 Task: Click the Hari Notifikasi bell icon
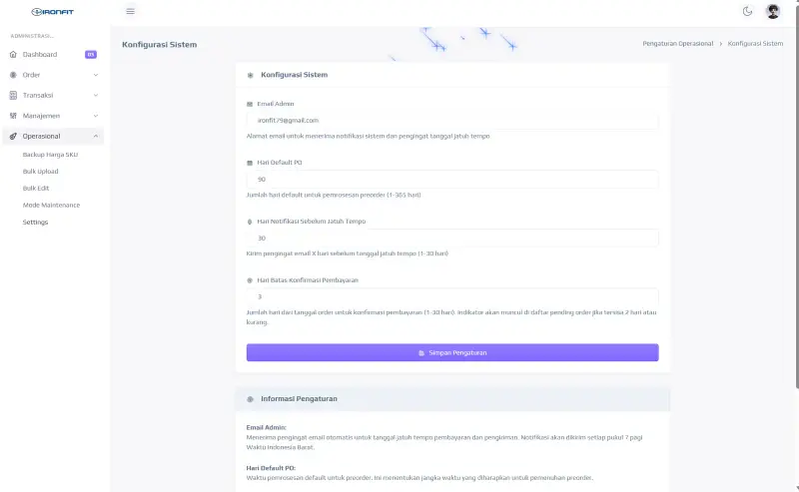click(x=250, y=222)
